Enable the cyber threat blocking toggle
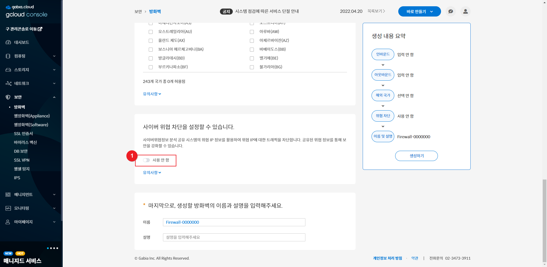The height and width of the screenshot is (267, 547). tap(146, 160)
